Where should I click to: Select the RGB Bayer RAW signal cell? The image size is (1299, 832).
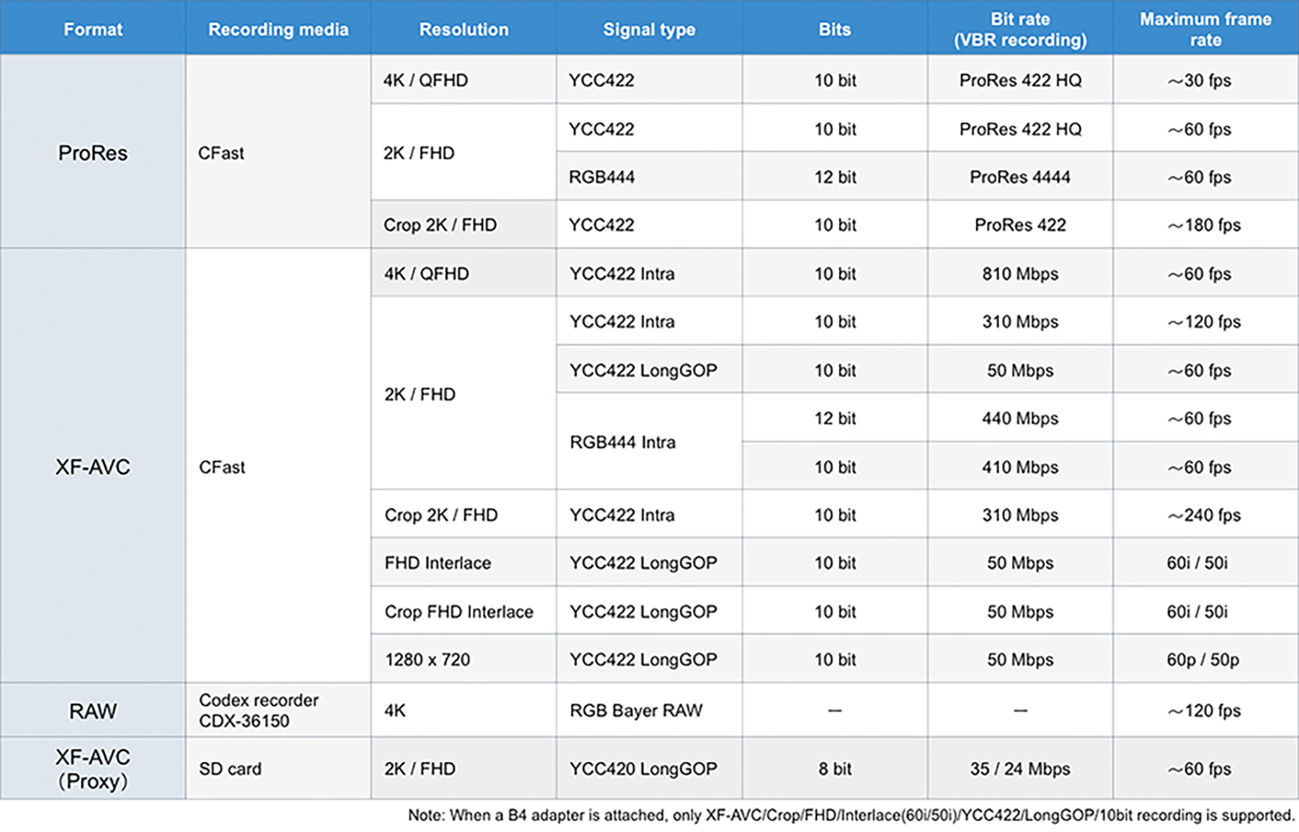click(636, 711)
